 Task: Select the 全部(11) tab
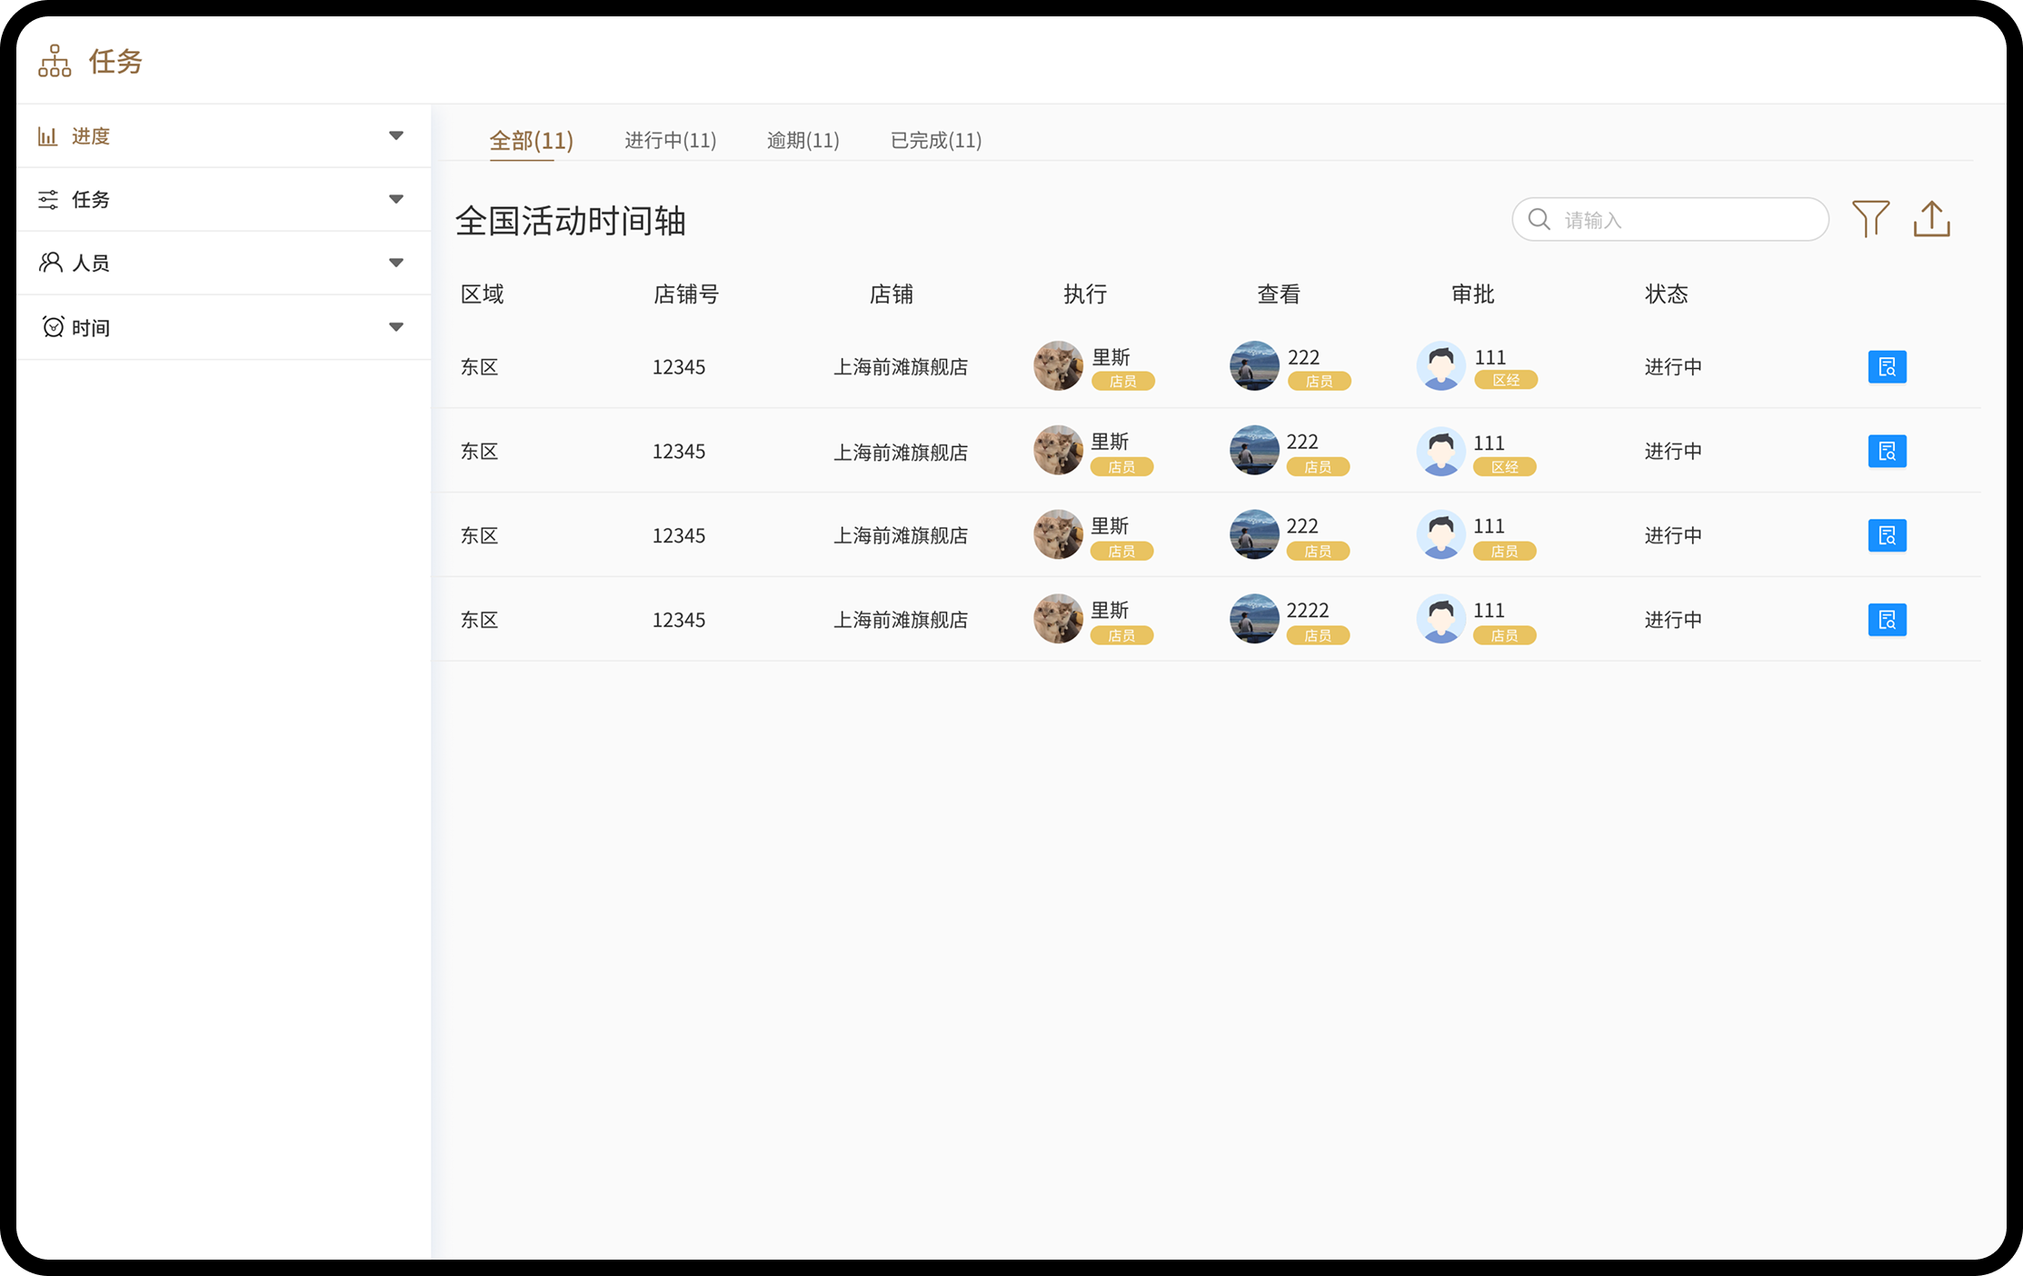(531, 141)
